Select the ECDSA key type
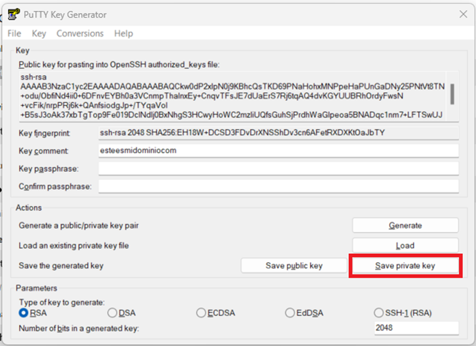Screen dimensions: 476x346 pyautogui.click(x=201, y=313)
